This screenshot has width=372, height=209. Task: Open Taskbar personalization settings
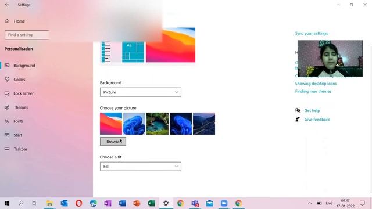click(x=16, y=149)
